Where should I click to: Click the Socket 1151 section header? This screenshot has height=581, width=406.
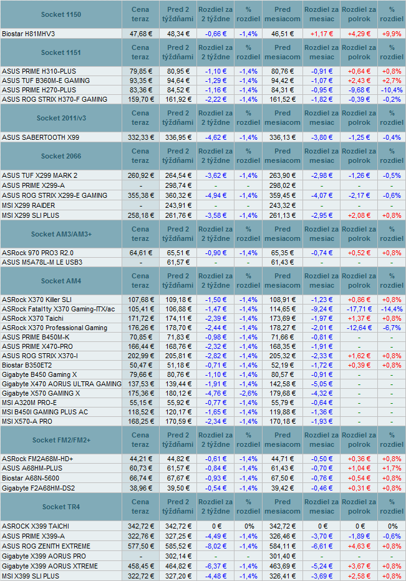(x=60, y=52)
